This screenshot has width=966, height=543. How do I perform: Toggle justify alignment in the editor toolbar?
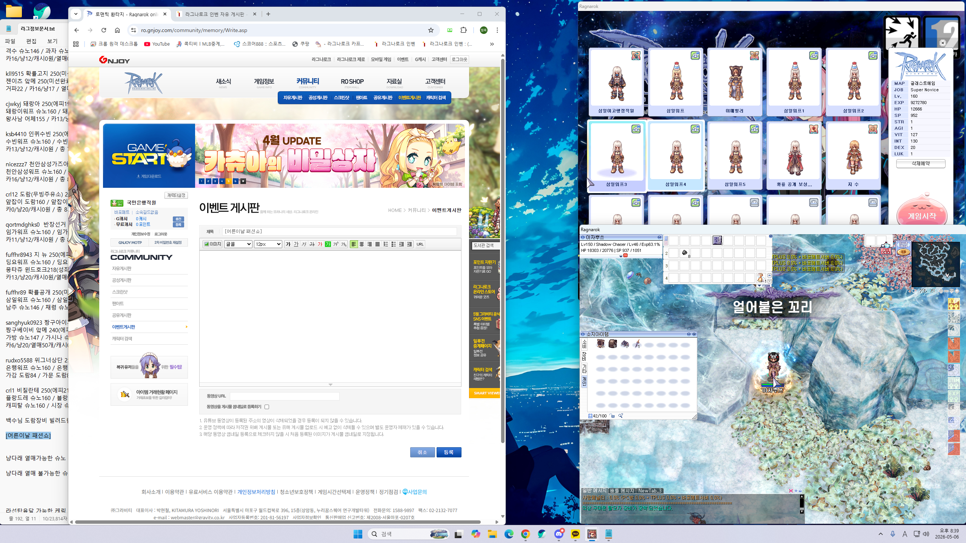tap(377, 244)
